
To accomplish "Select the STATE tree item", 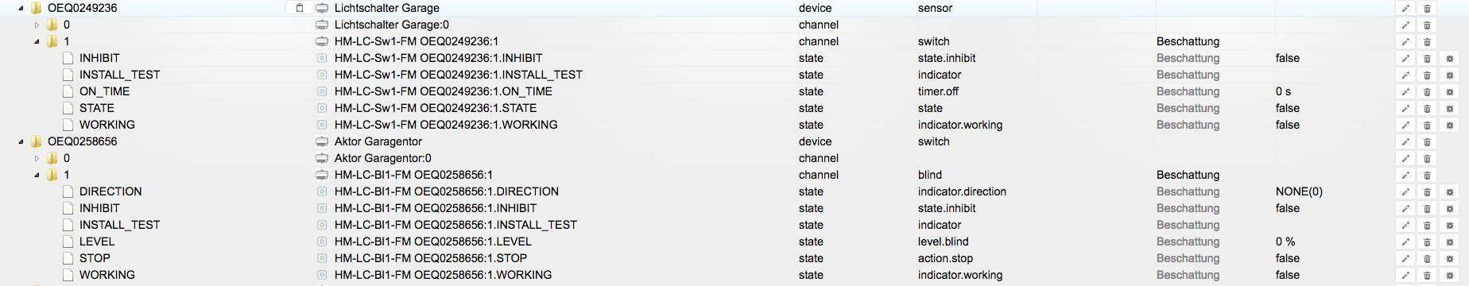I will click(97, 108).
